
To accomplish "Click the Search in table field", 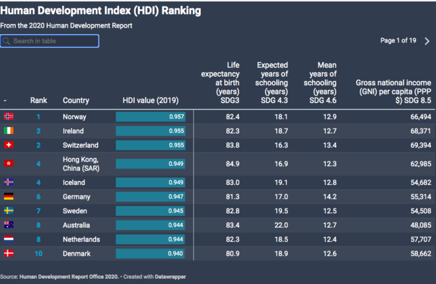I will click(x=50, y=41).
